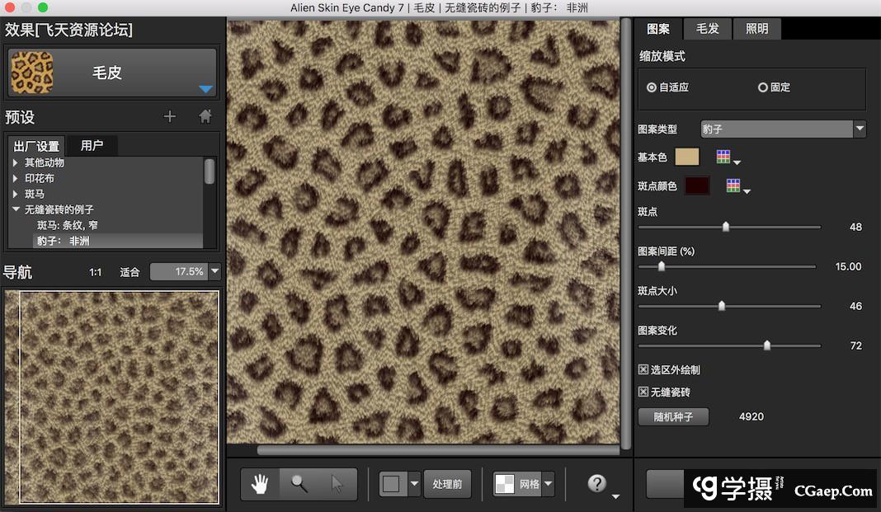The width and height of the screenshot is (881, 512).
Task: Open spot color palette grid icon
Action: click(733, 186)
